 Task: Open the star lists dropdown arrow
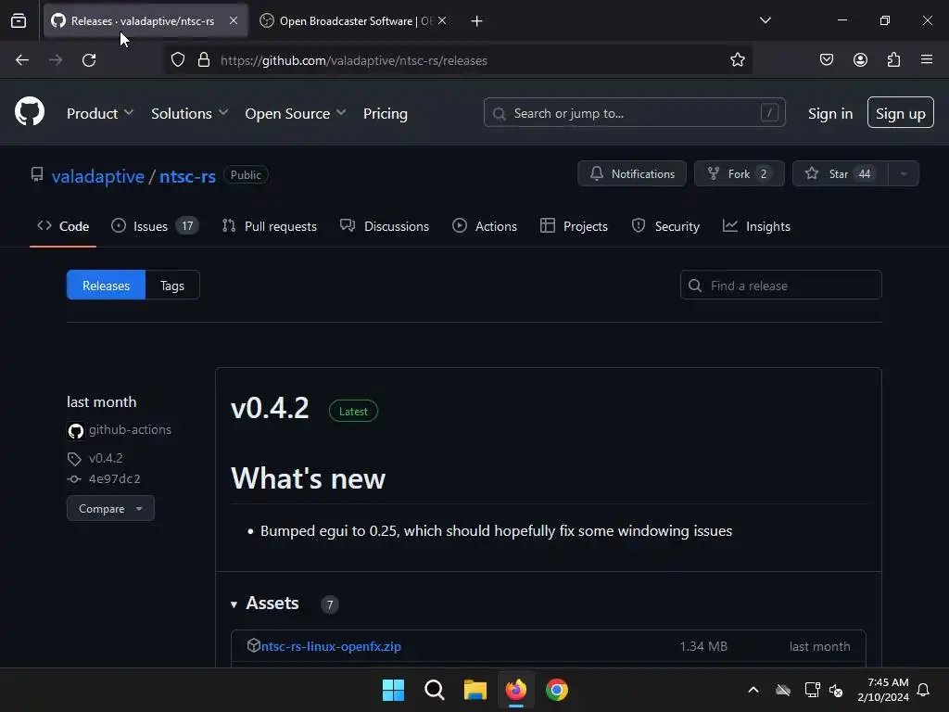pyautogui.click(x=904, y=173)
